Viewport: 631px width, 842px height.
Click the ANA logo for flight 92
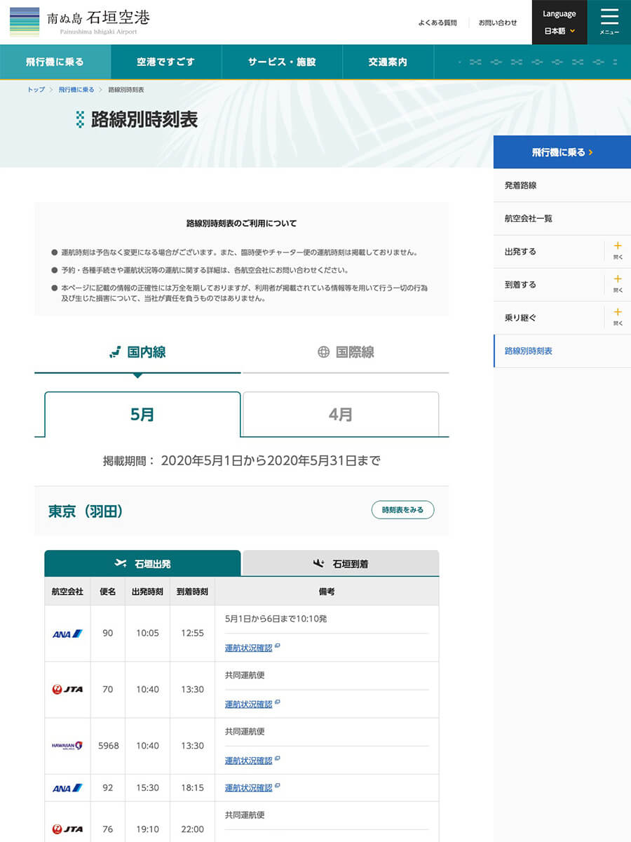pyautogui.click(x=67, y=788)
